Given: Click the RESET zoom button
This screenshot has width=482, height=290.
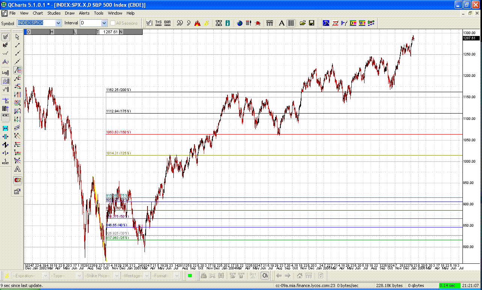Looking at the screenshot, I should [x=6, y=161].
